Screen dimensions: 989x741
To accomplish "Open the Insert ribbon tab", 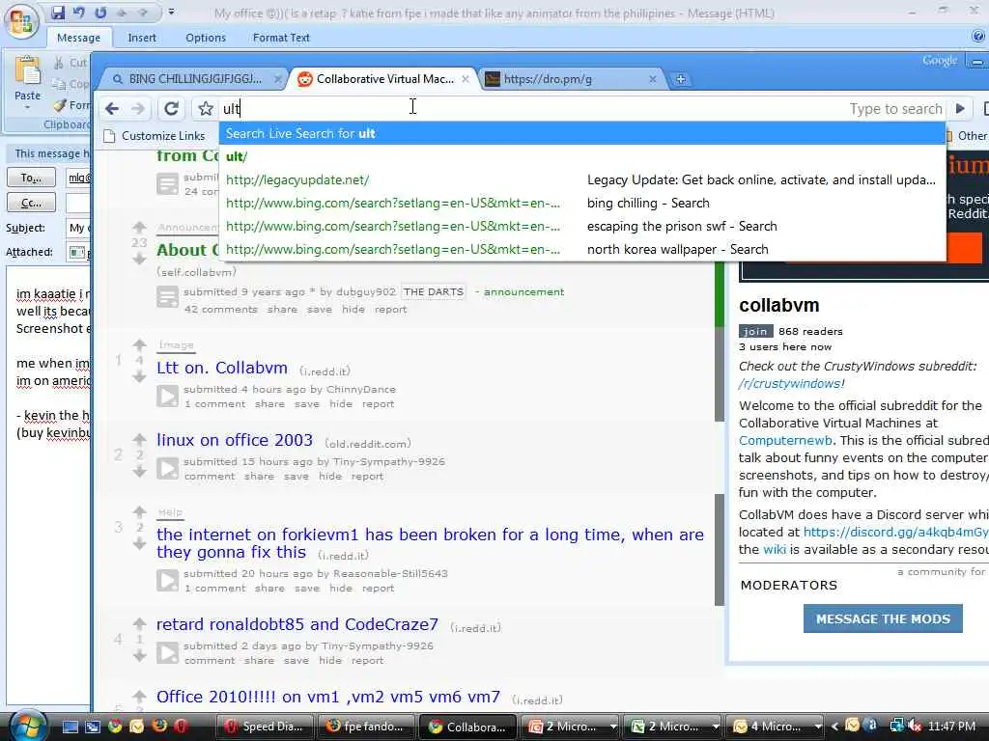I will [142, 38].
